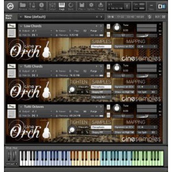Switch to the 33-48 rack page tab

point(130,17)
